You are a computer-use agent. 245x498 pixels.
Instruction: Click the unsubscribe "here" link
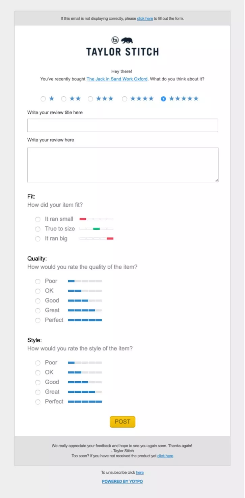pyautogui.click(x=140, y=473)
